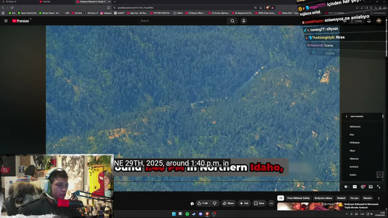This screenshot has width=388, height=218.
Task: Select the All filter chip
Action: [x=281, y=198]
